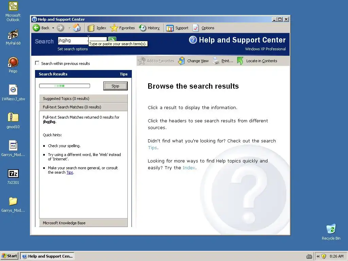Click the green start-search arrow button
The image size is (348, 261).
[112, 39]
